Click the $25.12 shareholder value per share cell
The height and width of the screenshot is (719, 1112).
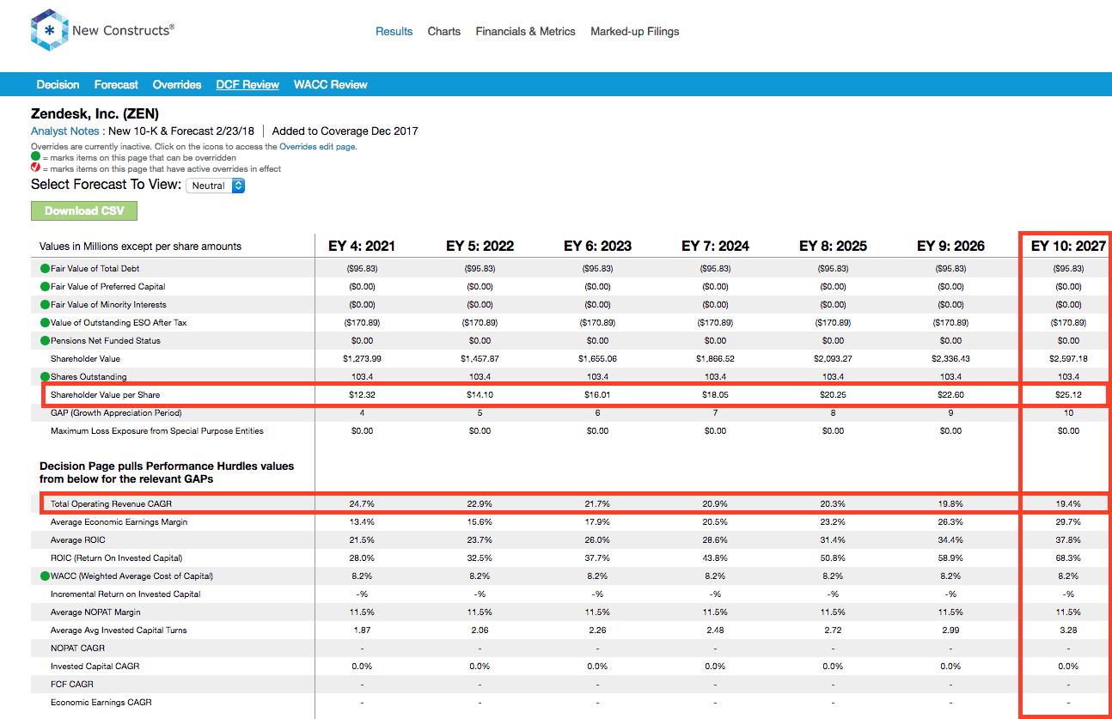tap(1068, 395)
